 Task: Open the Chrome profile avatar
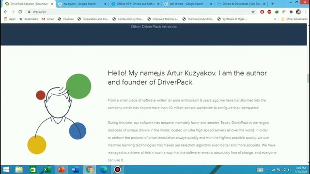pyautogui.click(x=298, y=12)
